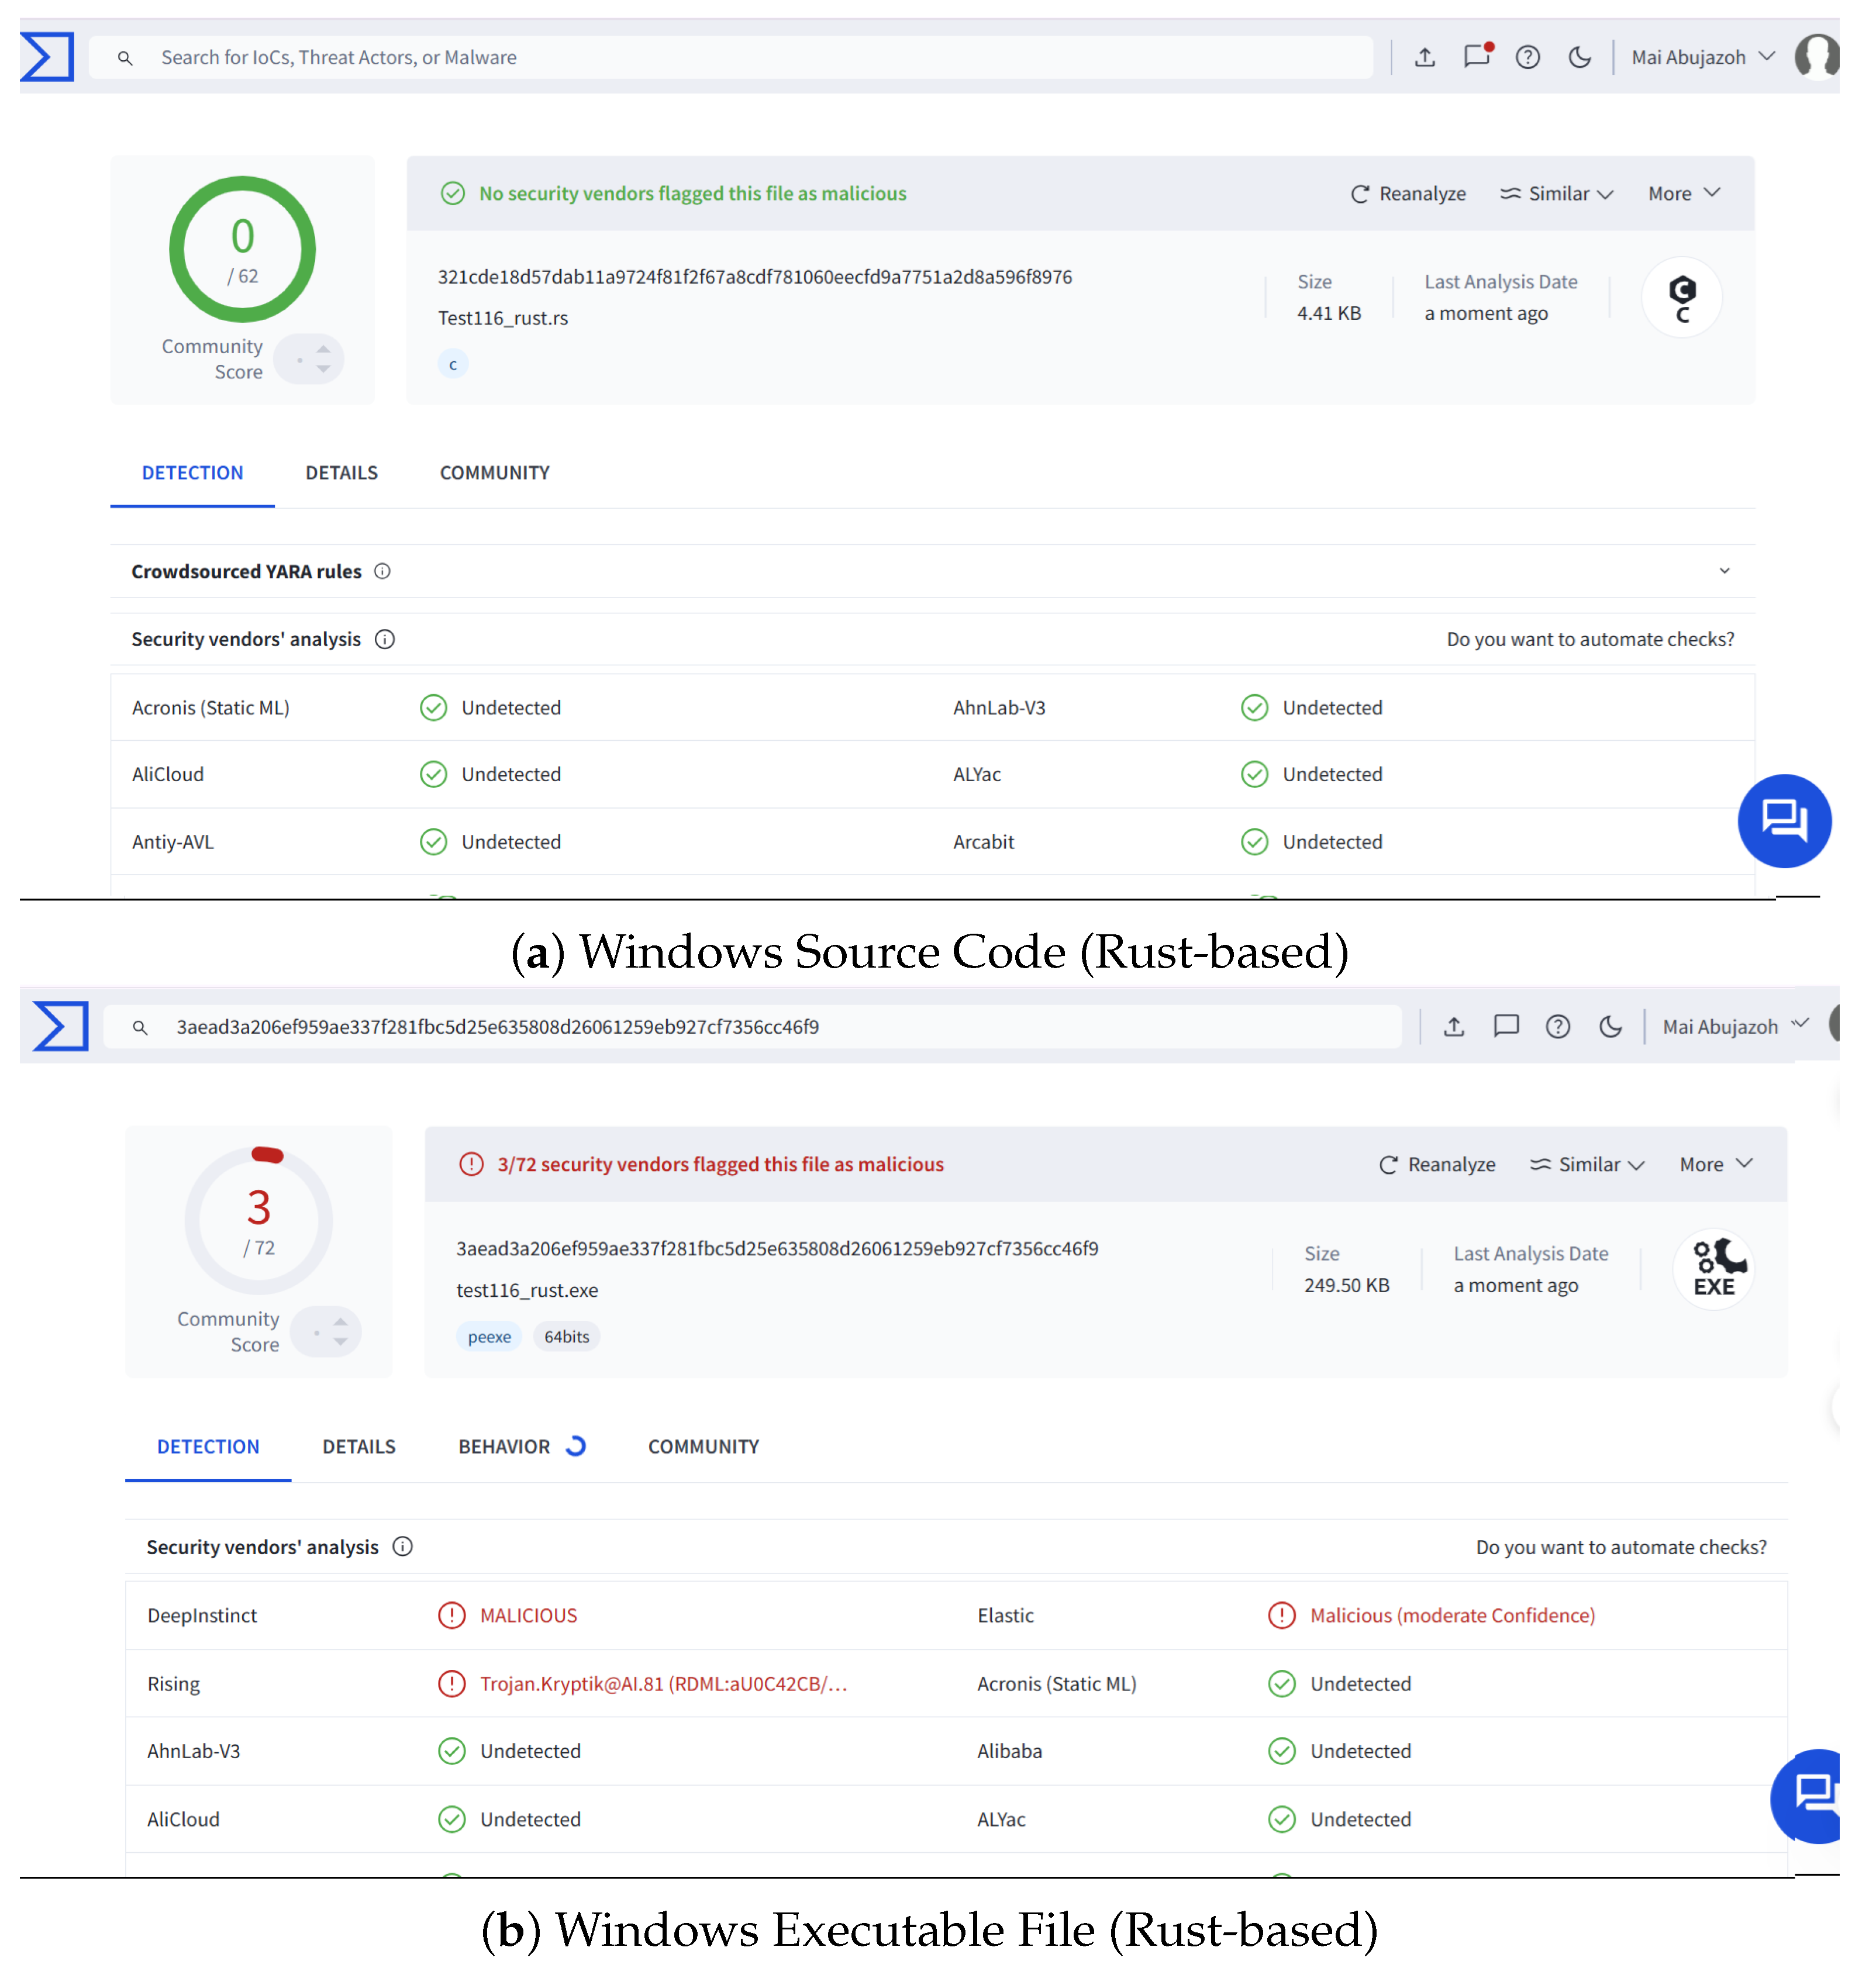This screenshot has width=1876, height=1968.
Task: Click the '64bits' tag chip
Action: click(567, 1337)
